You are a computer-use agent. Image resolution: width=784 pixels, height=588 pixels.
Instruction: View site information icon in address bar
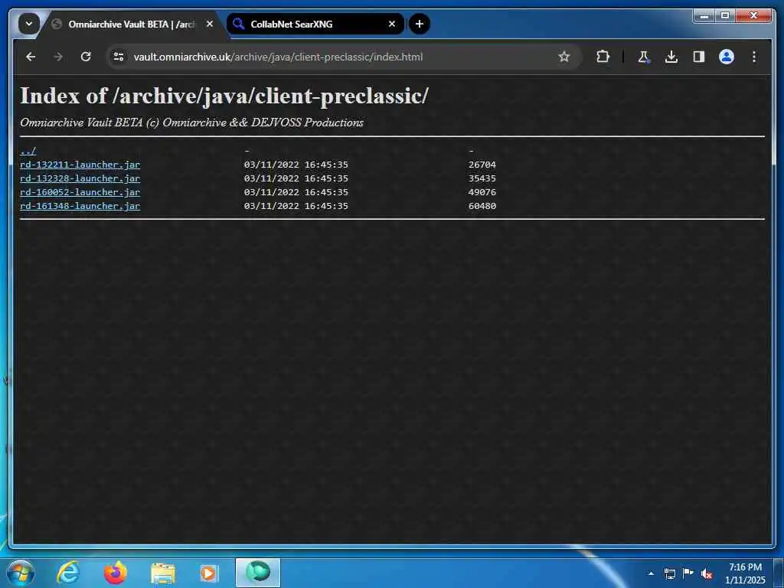[x=119, y=57]
